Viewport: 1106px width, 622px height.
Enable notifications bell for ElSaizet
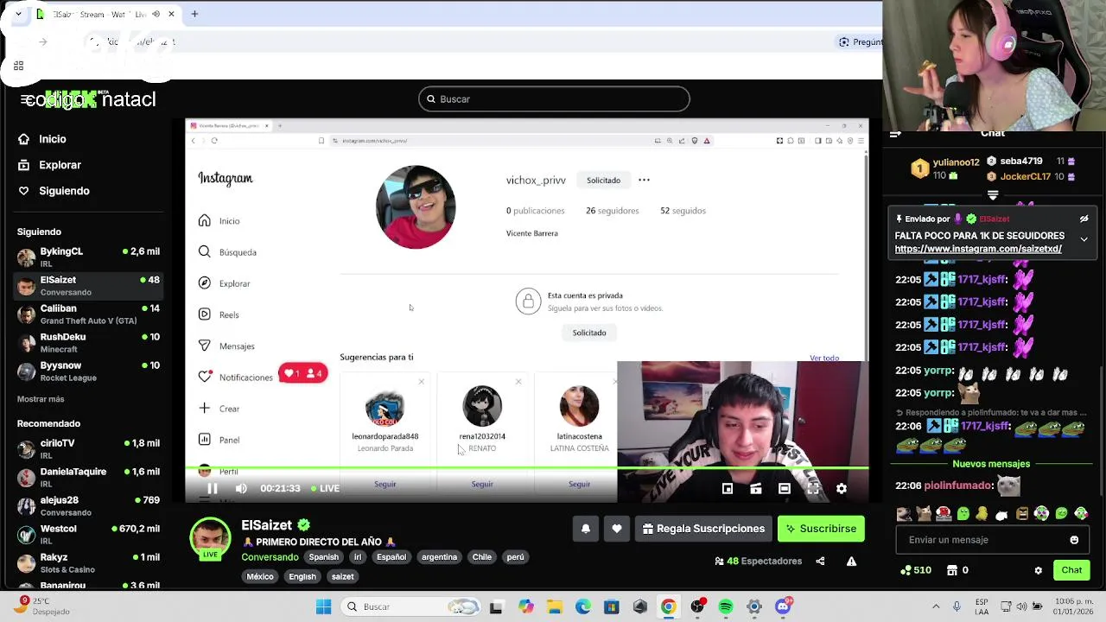pos(585,529)
